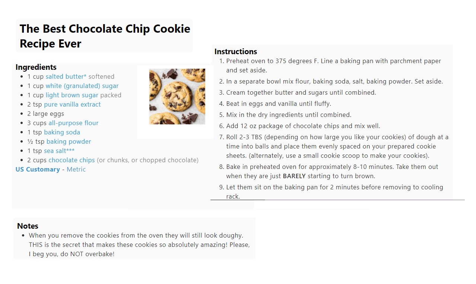Open the all-purpose flour link
This screenshot has width=476, height=284.
[73, 123]
